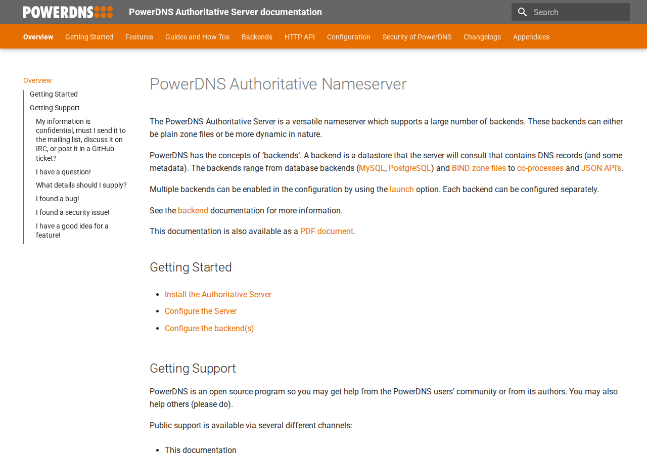This screenshot has width=647, height=455.
Task: Select 'I found a bug!' sidebar item
Action: [x=58, y=199]
